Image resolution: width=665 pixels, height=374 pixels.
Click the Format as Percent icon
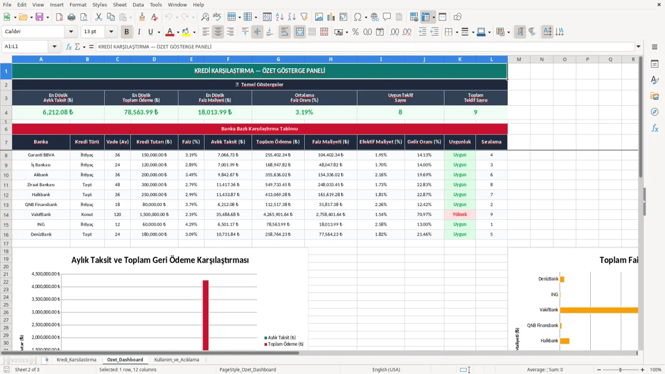pyautogui.click(x=355, y=32)
